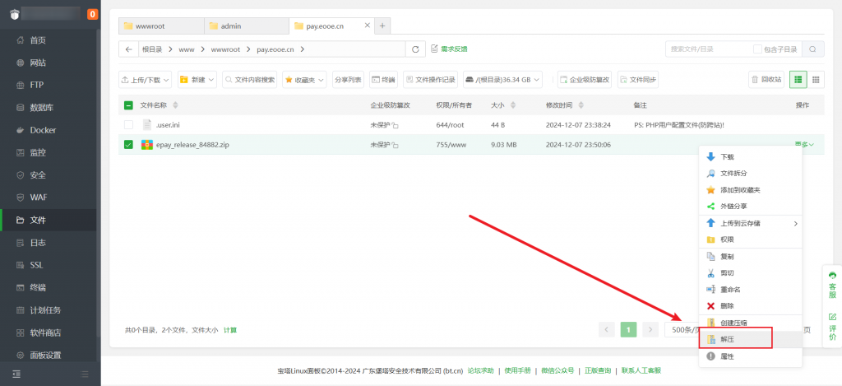The width and height of the screenshot is (842, 386).
Task: Switch to grid view icon
Action: pyautogui.click(x=816, y=80)
